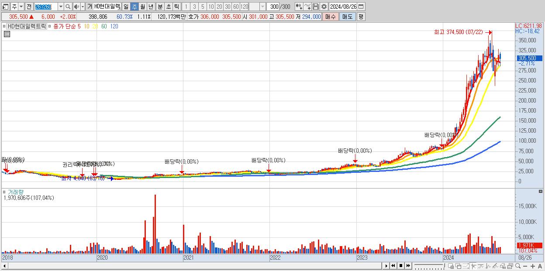This screenshot has height=271, width=545.
Task: Open chart settings gear icon
Action: (324, 7)
